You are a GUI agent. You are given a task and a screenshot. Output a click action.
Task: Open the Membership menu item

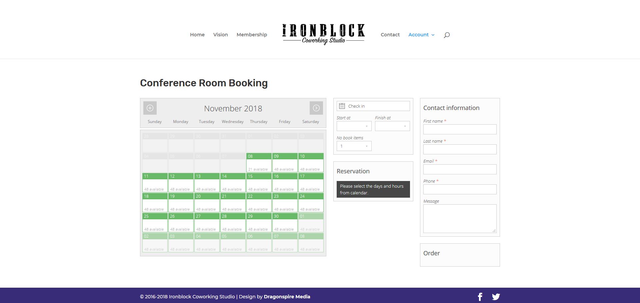252,35
